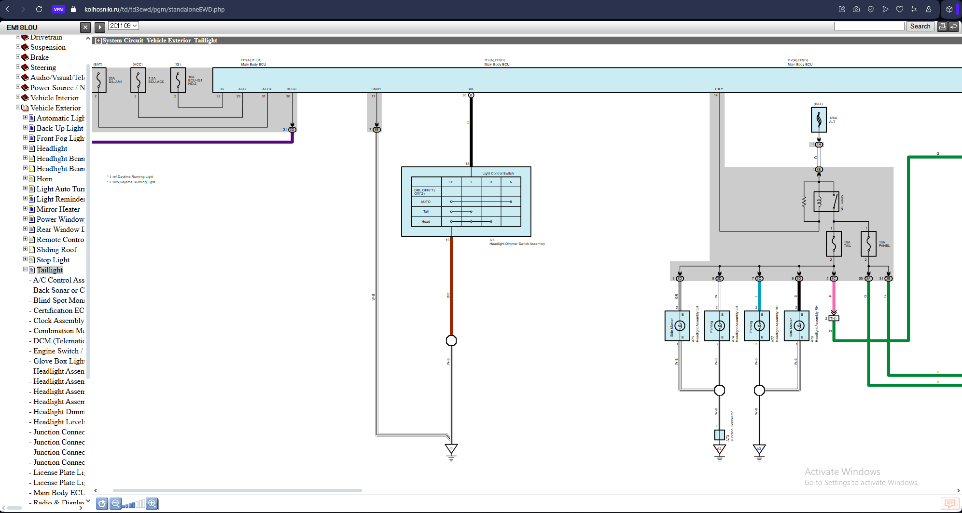Expand the Headlight tree item
The width and height of the screenshot is (962, 513).
[26, 148]
